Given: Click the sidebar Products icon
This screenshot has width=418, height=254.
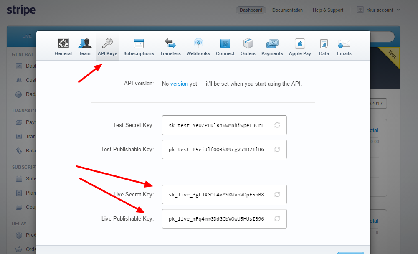Looking at the screenshot, I should click(19, 235).
